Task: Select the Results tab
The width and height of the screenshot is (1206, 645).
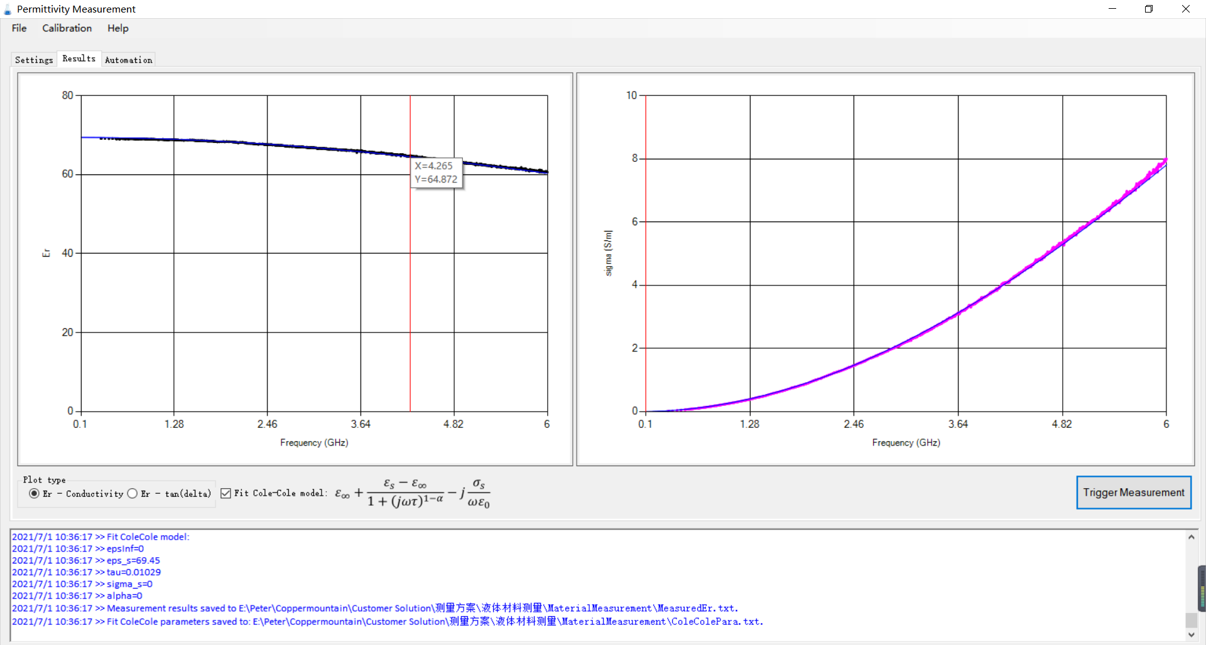Action: 79,58
